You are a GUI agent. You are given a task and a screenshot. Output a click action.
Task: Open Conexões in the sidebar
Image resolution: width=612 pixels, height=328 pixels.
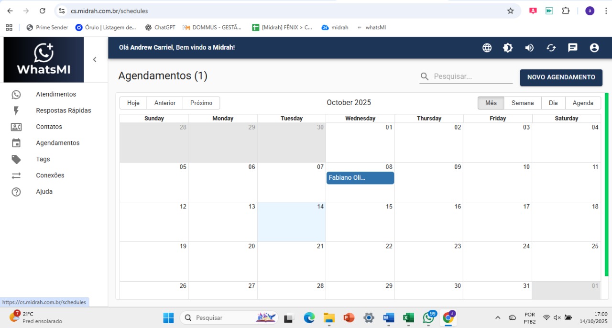[50, 175]
